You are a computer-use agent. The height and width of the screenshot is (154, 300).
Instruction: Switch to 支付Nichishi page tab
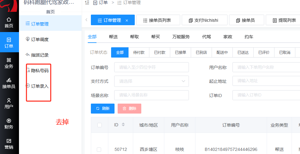point(204,20)
